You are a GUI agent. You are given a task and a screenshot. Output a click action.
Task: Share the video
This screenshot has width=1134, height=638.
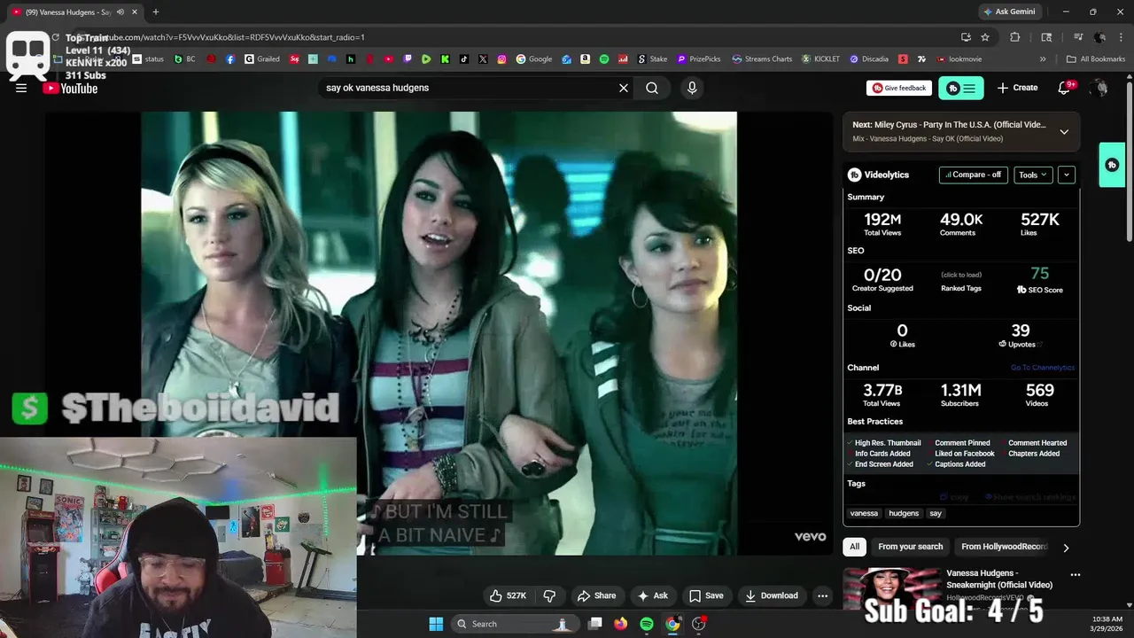[596, 595]
